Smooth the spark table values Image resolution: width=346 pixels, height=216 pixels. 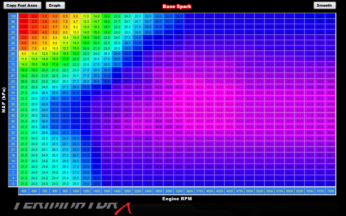coord(324,5)
